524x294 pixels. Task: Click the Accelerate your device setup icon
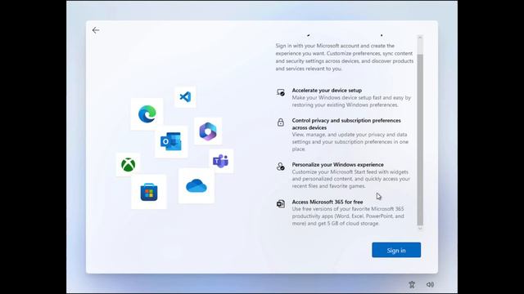(281, 92)
